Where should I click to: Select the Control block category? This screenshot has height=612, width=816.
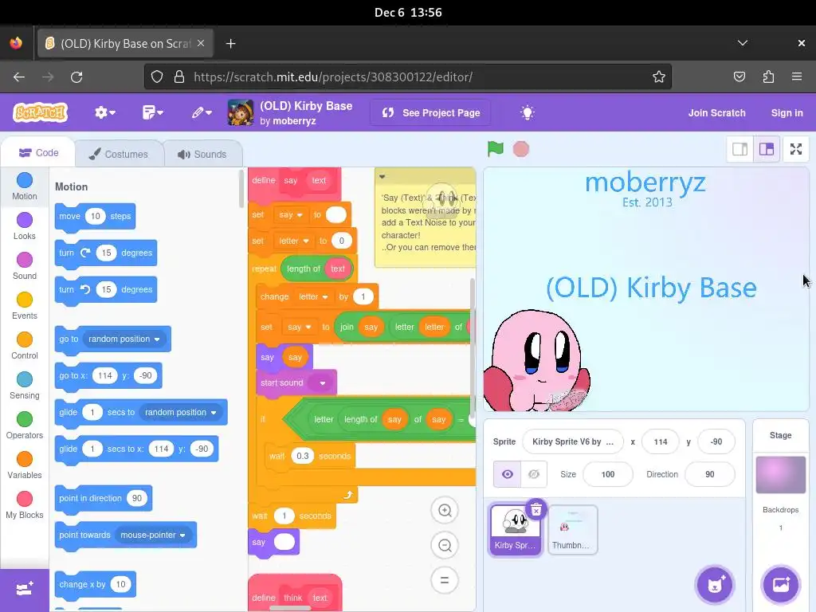[25, 346]
